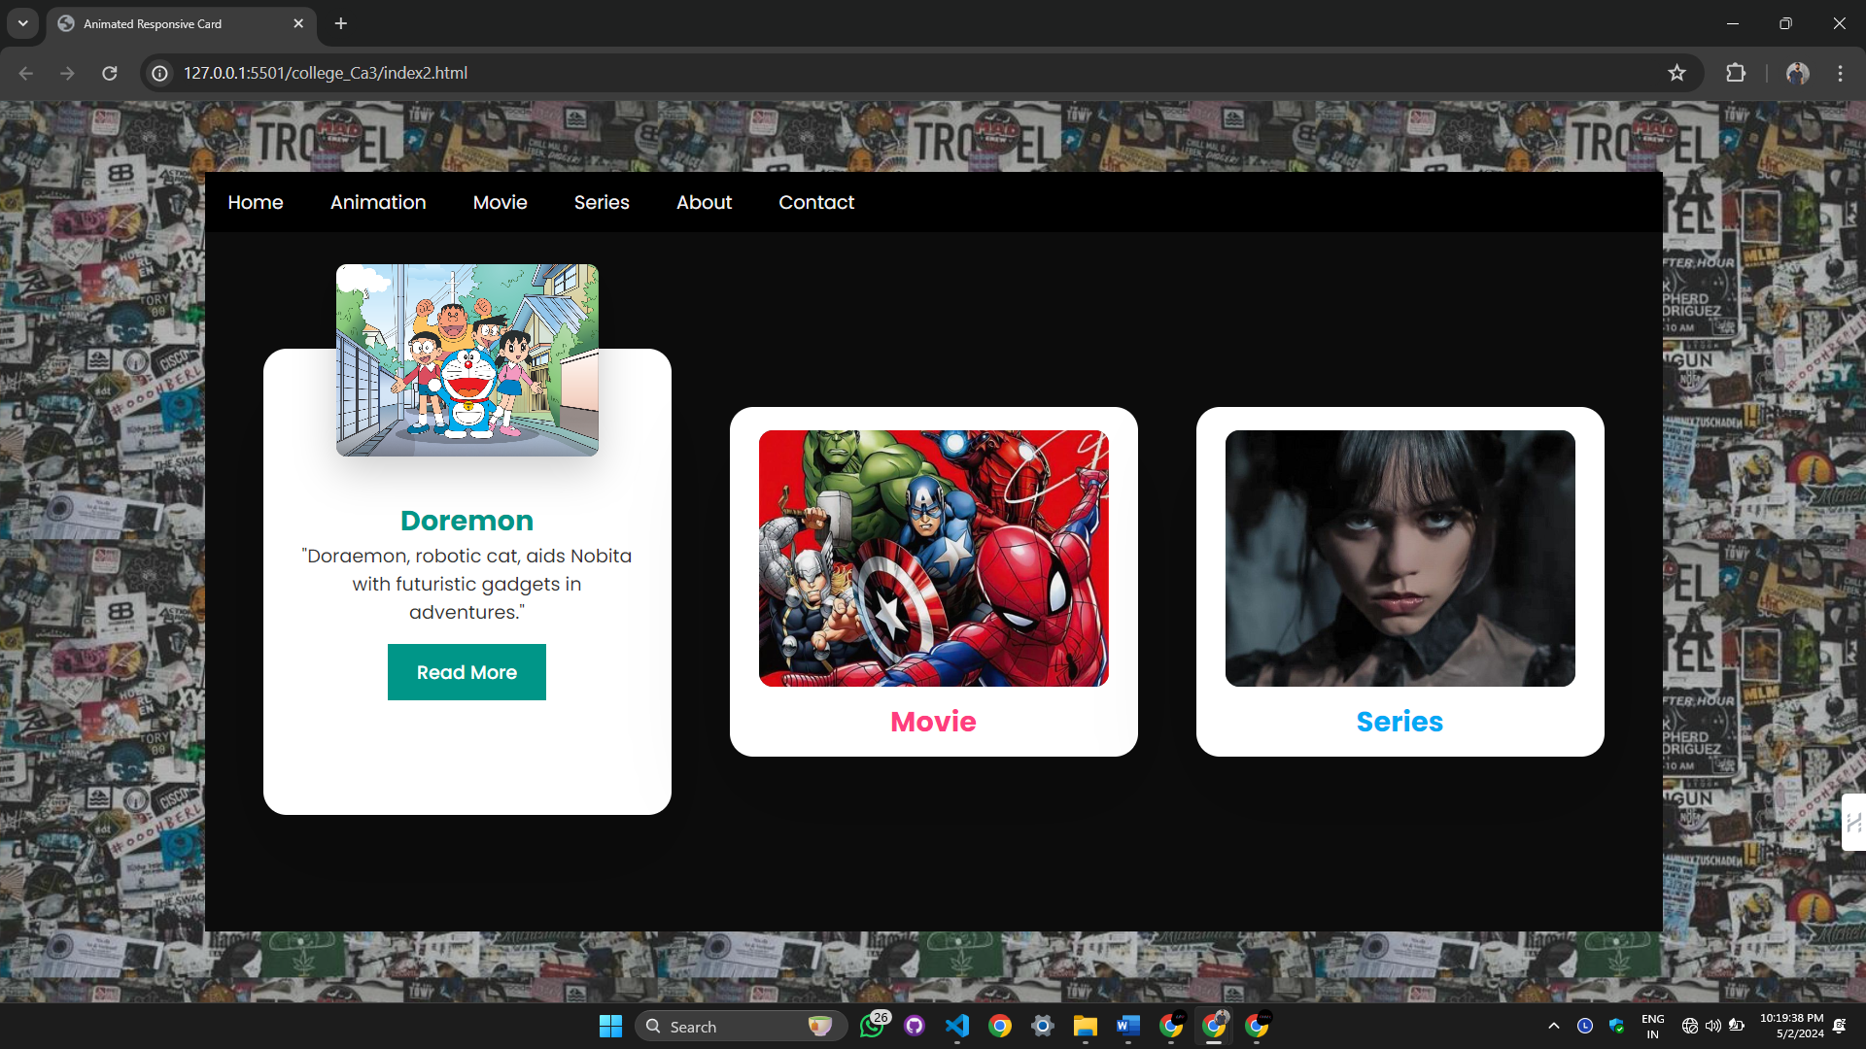Reload the current page
Image resolution: width=1866 pixels, height=1049 pixels.
tap(110, 73)
